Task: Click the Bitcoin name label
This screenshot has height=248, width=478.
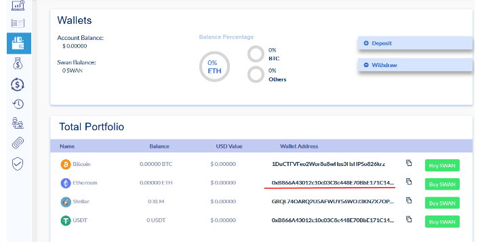Action: pyautogui.click(x=81, y=164)
